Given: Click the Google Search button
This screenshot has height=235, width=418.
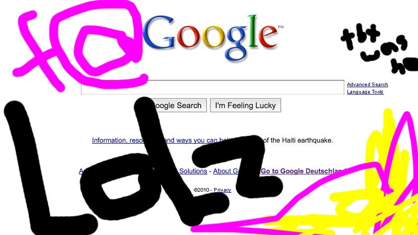Looking at the screenshot, I should [177, 105].
